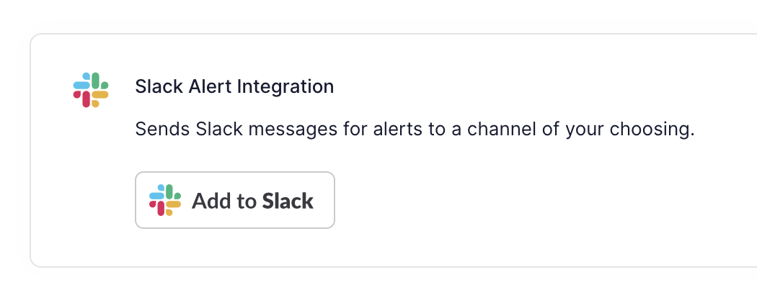
Task: Click the word Integration in the title
Action: [285, 87]
